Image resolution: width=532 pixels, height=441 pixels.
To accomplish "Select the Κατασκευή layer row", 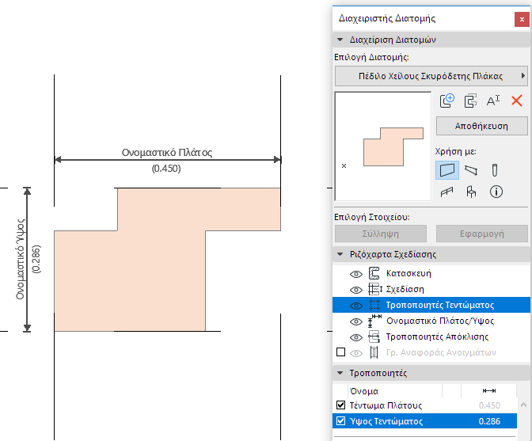I will click(431, 273).
